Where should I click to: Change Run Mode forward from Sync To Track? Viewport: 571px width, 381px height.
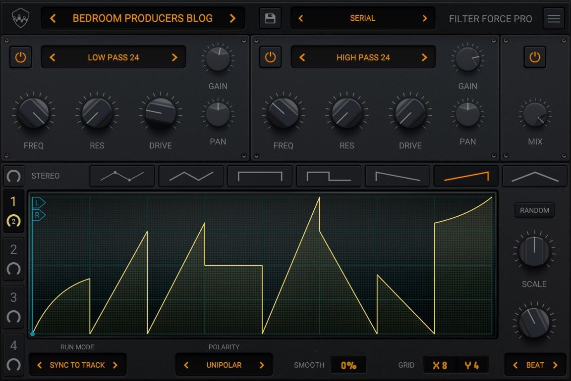[115, 365]
